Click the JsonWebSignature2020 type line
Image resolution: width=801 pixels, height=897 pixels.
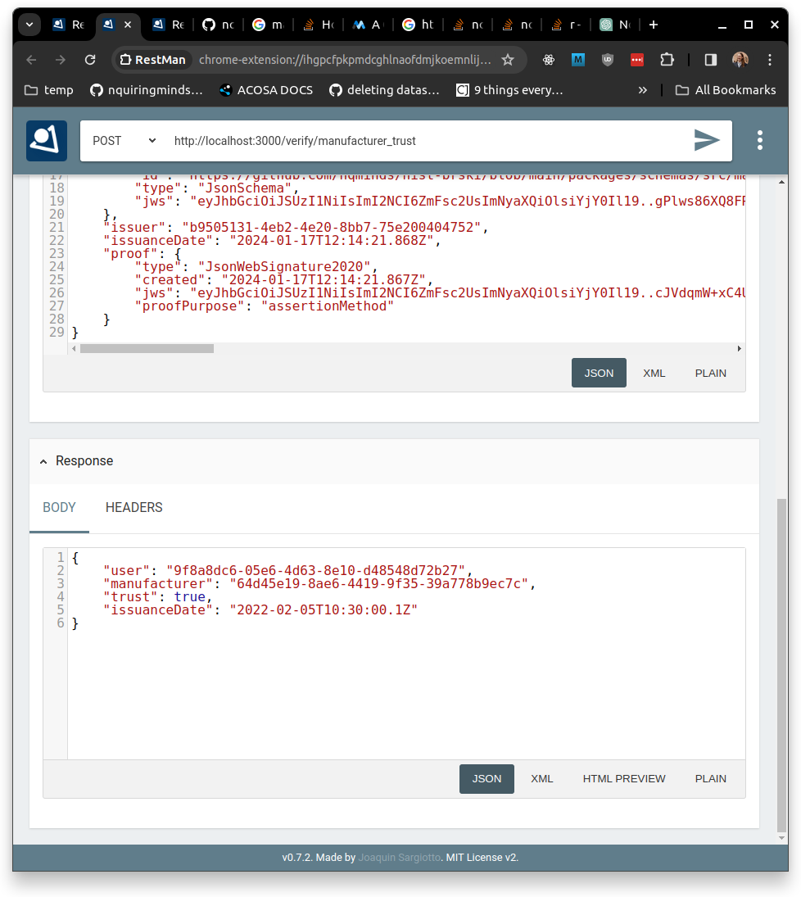pos(256,266)
